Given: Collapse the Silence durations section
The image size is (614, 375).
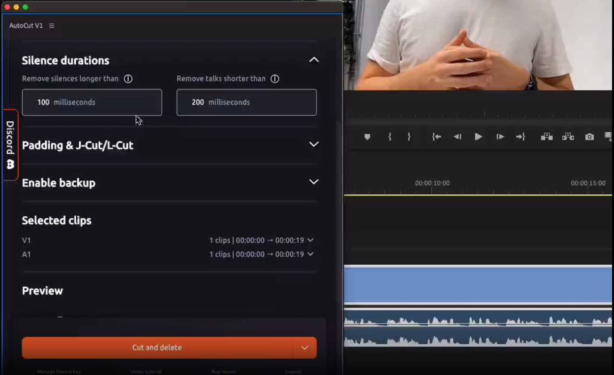Looking at the screenshot, I should click(314, 59).
